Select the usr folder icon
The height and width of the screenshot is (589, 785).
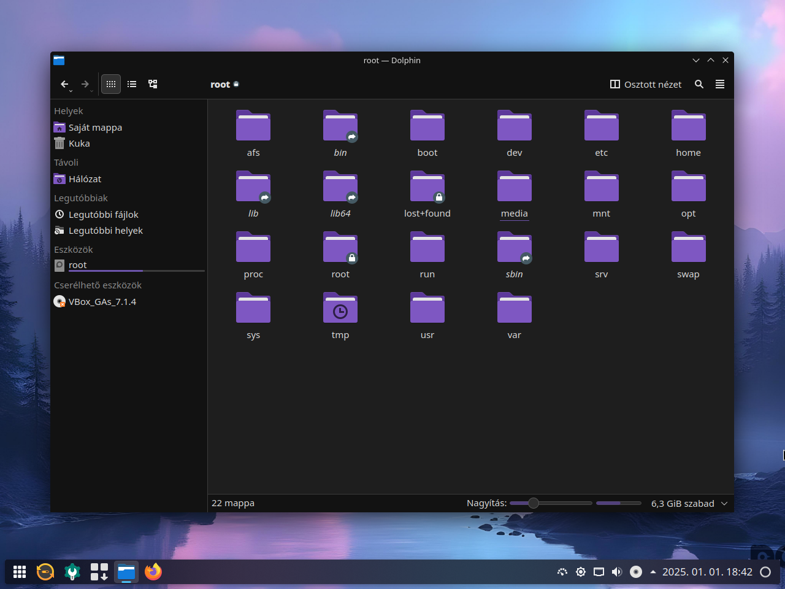point(427,307)
